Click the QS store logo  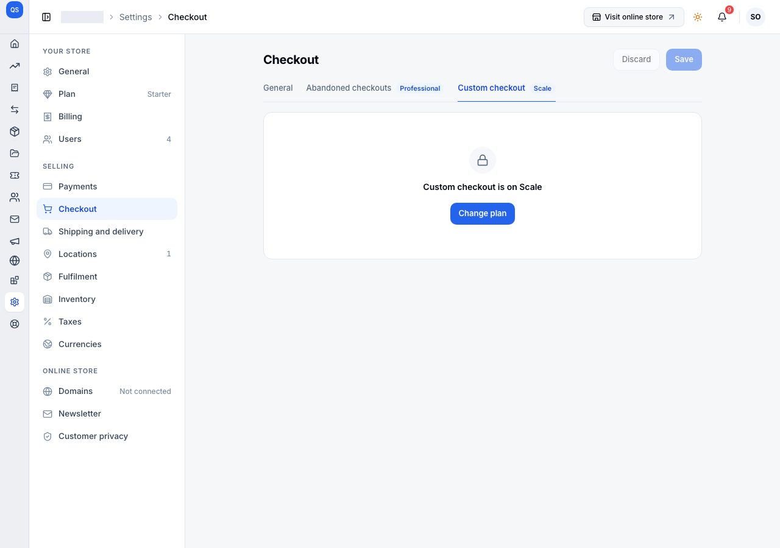pos(15,10)
